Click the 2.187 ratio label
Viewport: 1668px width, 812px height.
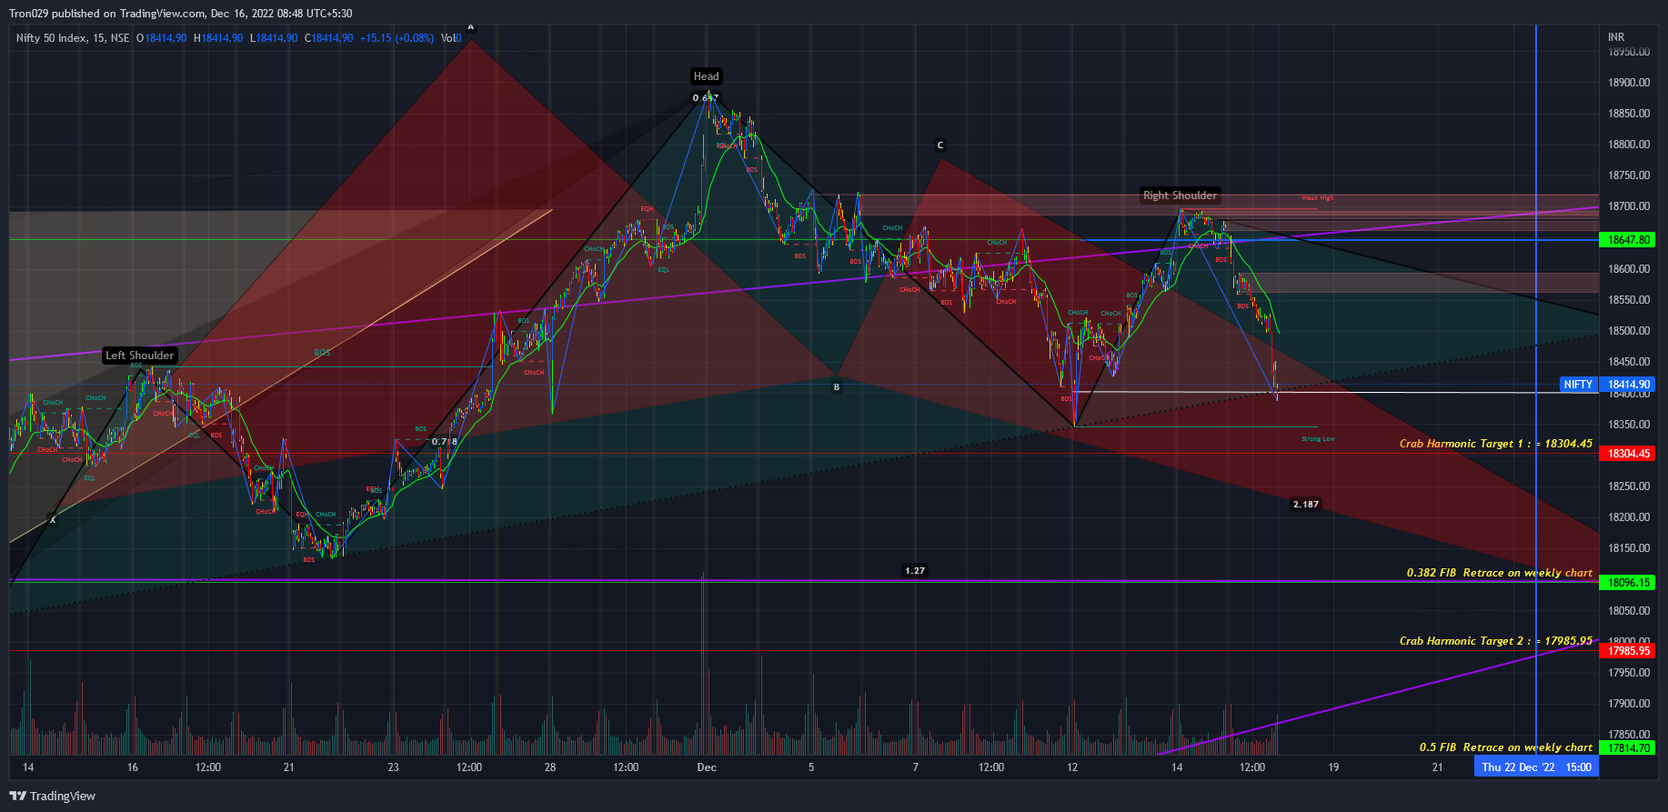pos(1306,504)
